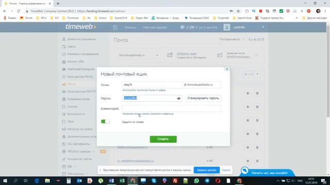This screenshot has height=185, width=330.
Task: Open Excel from taskbar
Action: tap(122, 180)
